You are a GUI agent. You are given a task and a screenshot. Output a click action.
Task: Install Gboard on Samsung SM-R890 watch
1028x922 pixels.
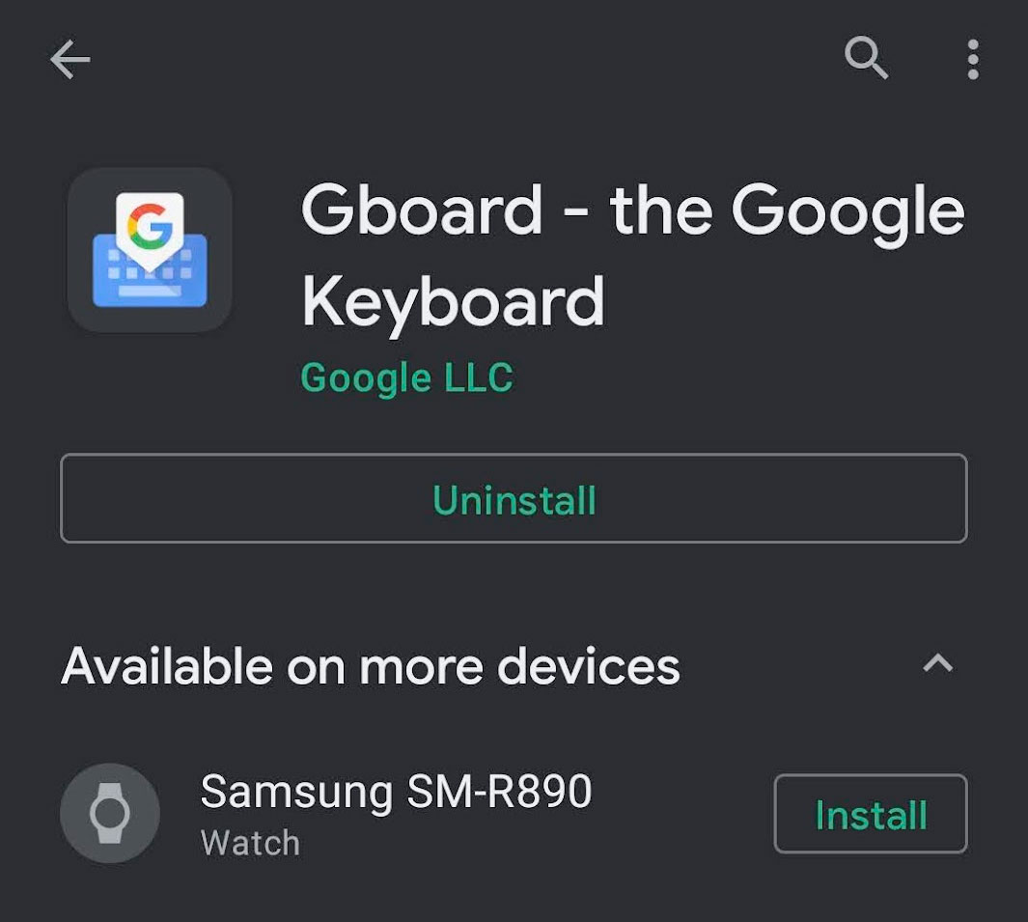870,814
